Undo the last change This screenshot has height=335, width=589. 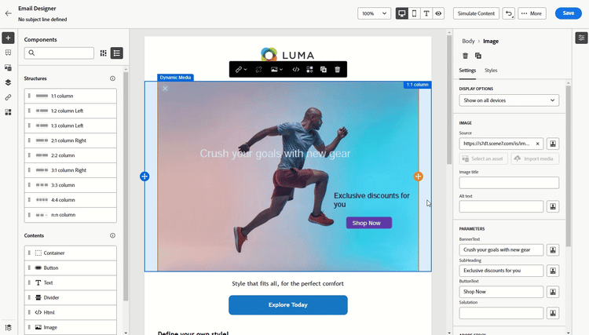pos(509,13)
